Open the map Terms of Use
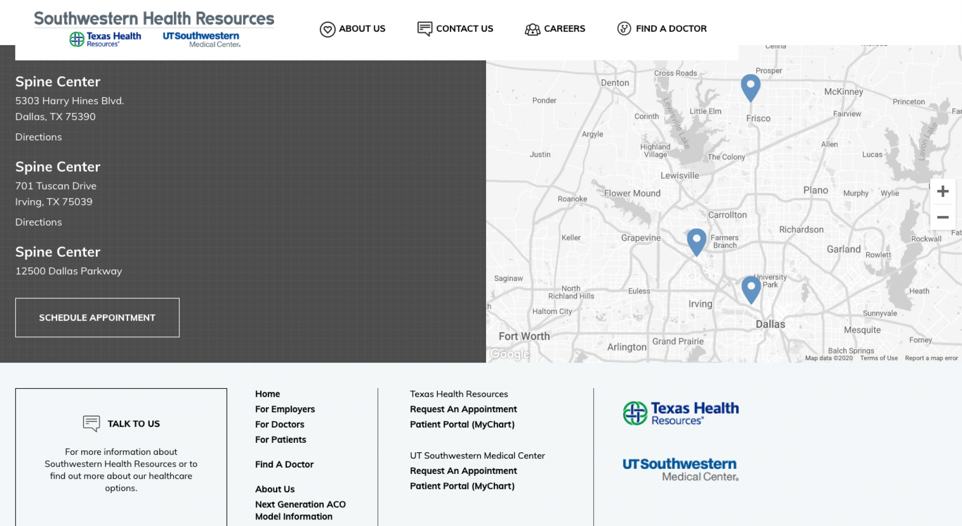This screenshot has width=962, height=526. click(x=878, y=358)
